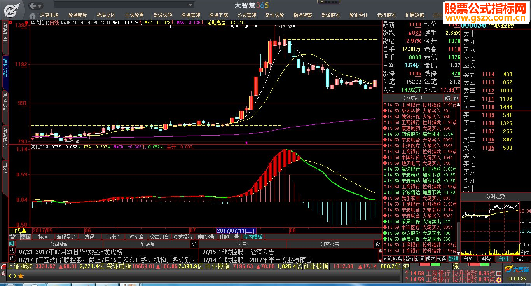Click the 统 button in 短线精灵 header
The height and width of the screenshot is (286, 531).
pyautogui.click(x=448, y=98)
